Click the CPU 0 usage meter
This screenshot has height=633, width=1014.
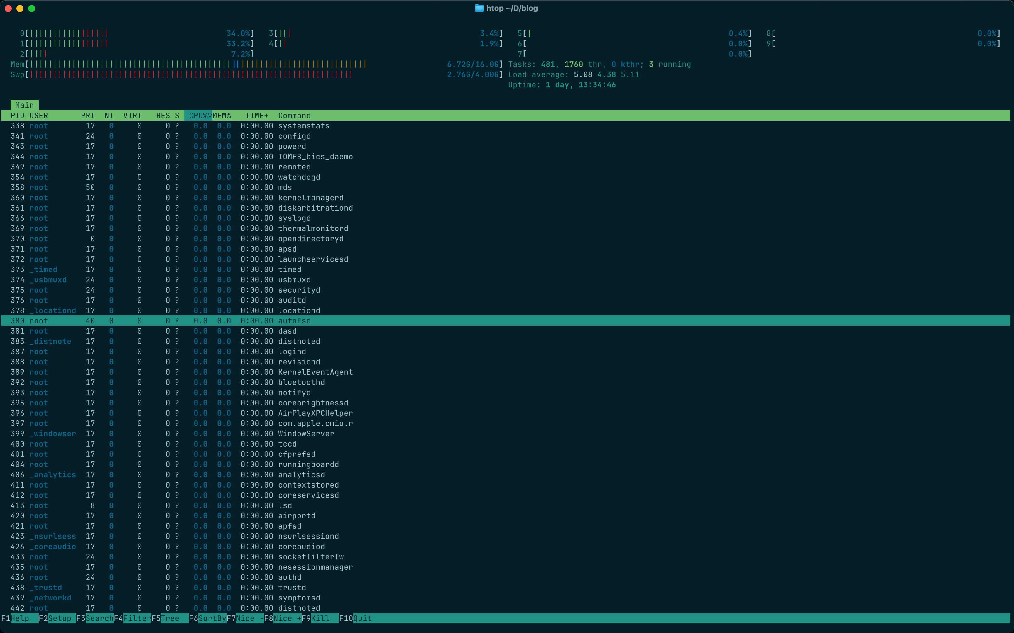[x=137, y=33]
